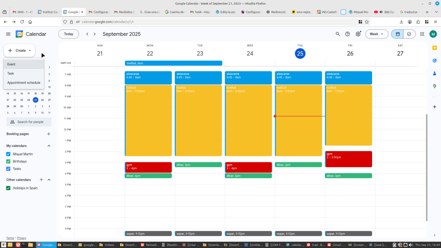Open the Week view dropdown
The height and width of the screenshot is (248, 441).
[x=377, y=34]
